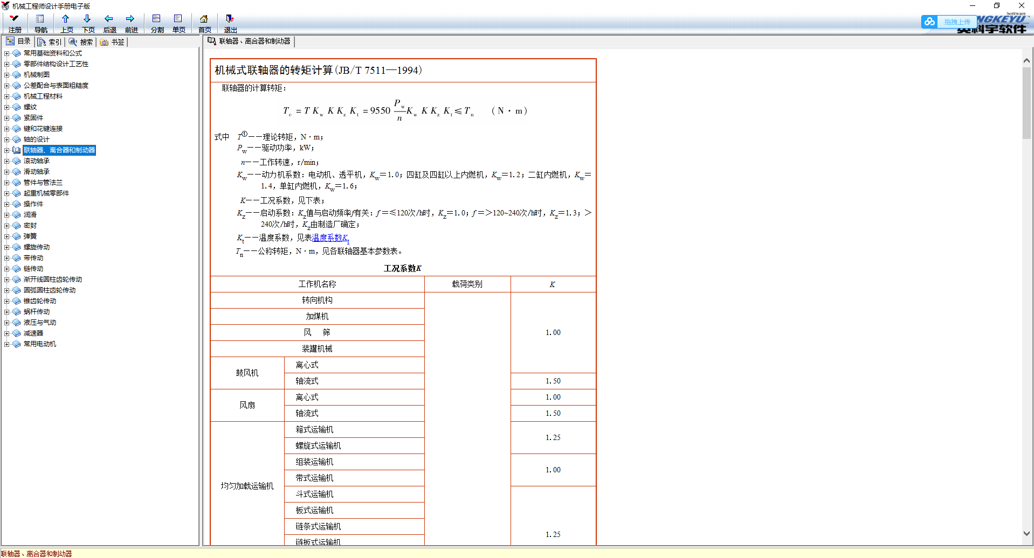
Task: Click the vertical scrollbar thumb
Action: [x=1027, y=104]
